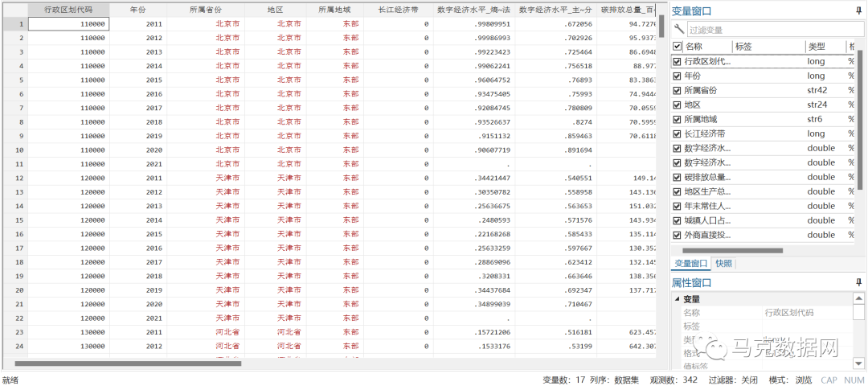
Task: Select row number 1 header
Action: coord(14,24)
